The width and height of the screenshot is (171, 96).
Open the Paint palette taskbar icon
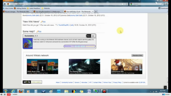pos(51,91)
